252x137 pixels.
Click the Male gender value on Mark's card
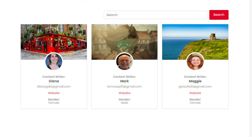click(x=125, y=103)
